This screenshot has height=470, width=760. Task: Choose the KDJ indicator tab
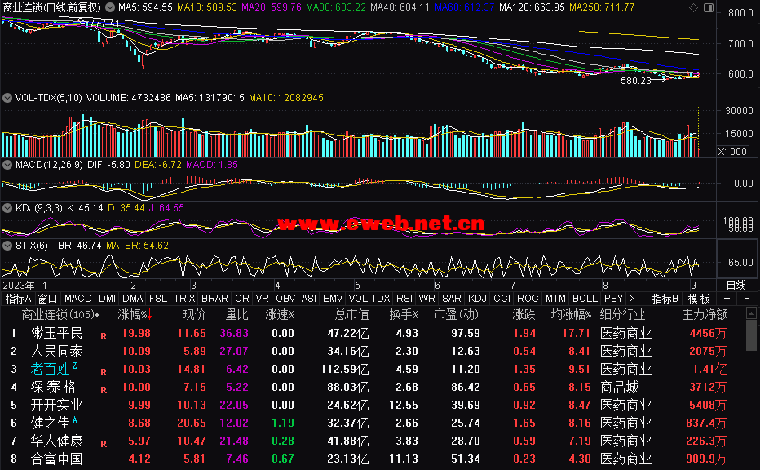477,299
